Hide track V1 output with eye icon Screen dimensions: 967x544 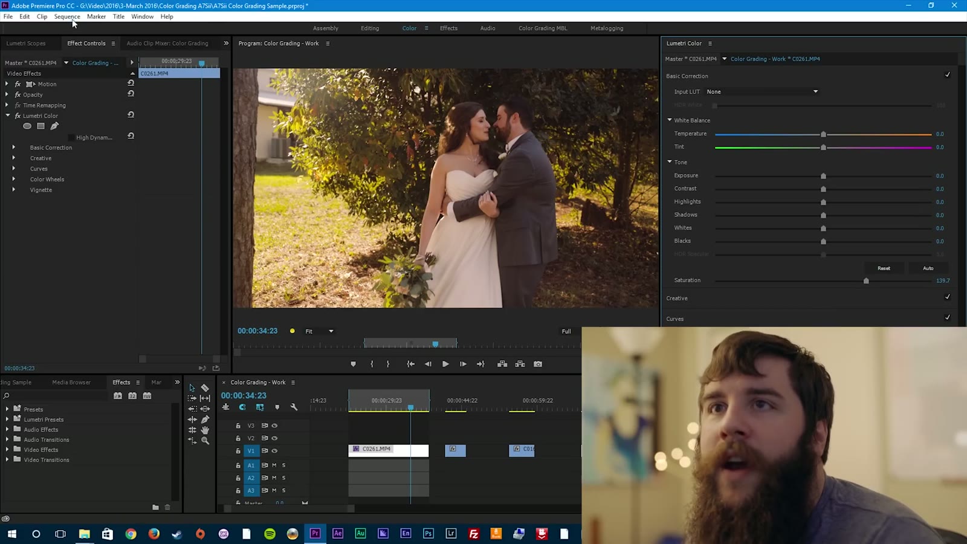click(x=274, y=451)
